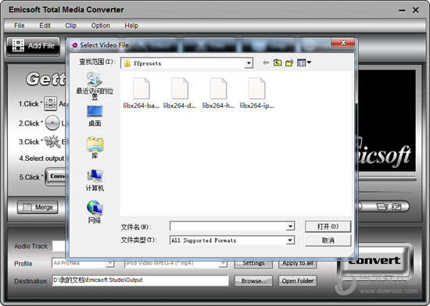
Task: Click the Apply to all button
Action: 298,264
